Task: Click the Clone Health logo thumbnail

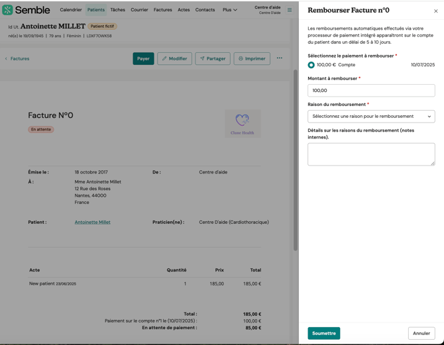Action: coord(243,123)
